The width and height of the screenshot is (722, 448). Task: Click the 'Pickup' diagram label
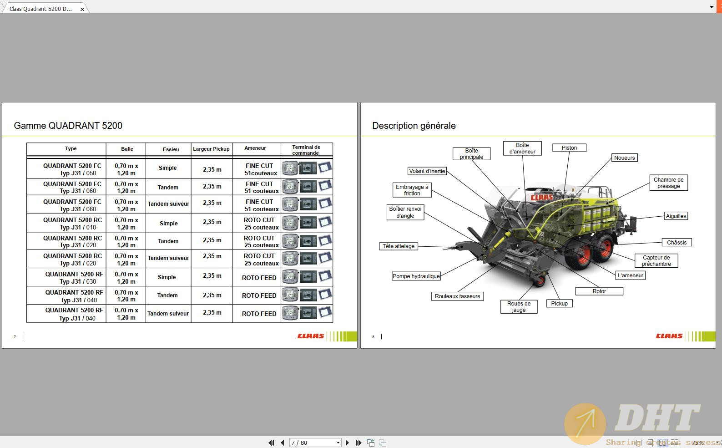point(559,304)
